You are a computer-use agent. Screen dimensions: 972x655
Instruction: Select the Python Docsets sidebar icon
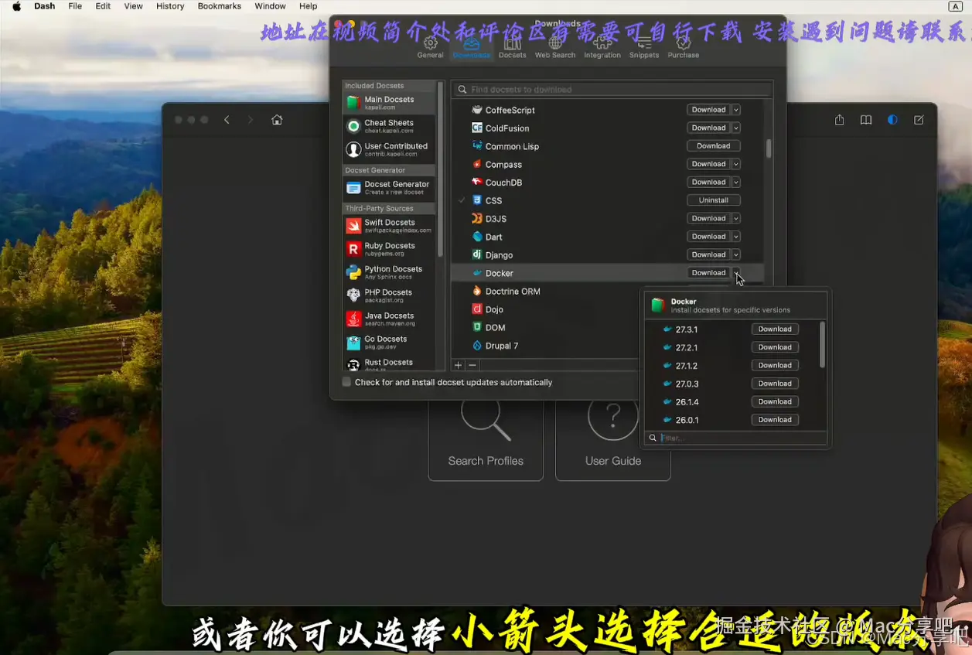click(x=353, y=271)
